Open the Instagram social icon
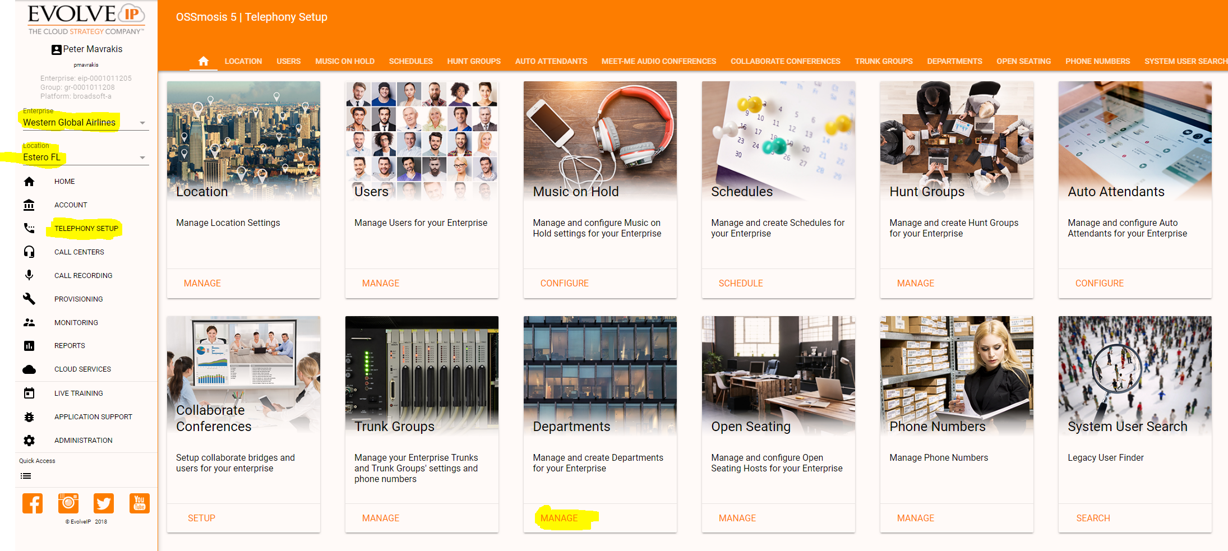 (68, 503)
